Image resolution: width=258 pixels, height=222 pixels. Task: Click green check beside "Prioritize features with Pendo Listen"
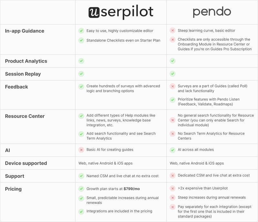tap(173, 100)
